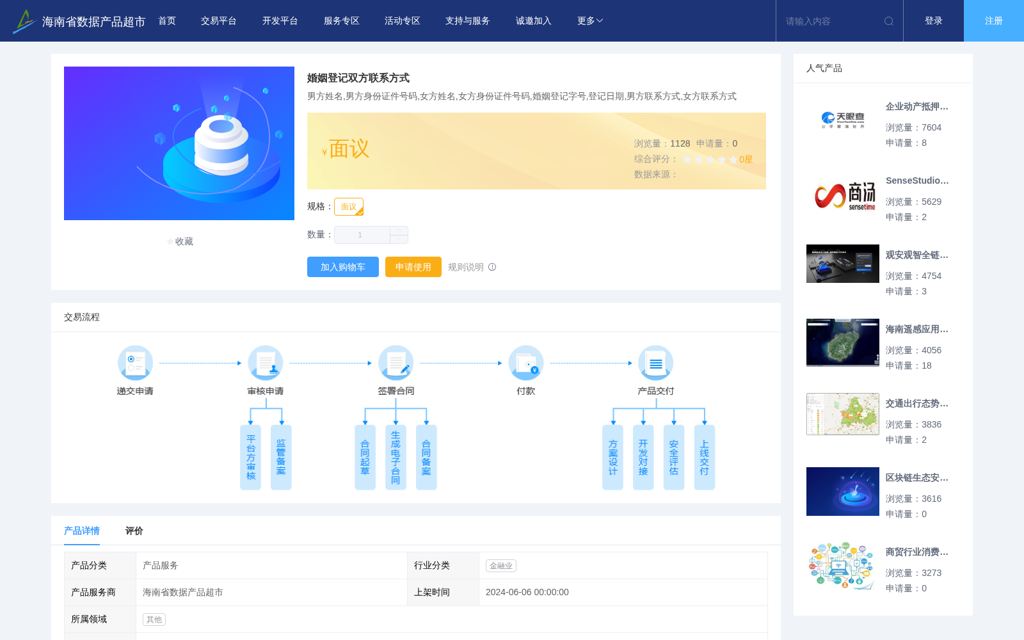Open 服务专区 menu item
1024x640 pixels.
pos(342,21)
